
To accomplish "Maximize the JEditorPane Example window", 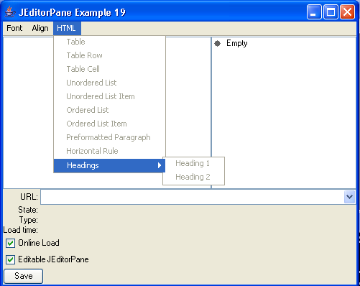I will pyautogui.click(x=331, y=11).
